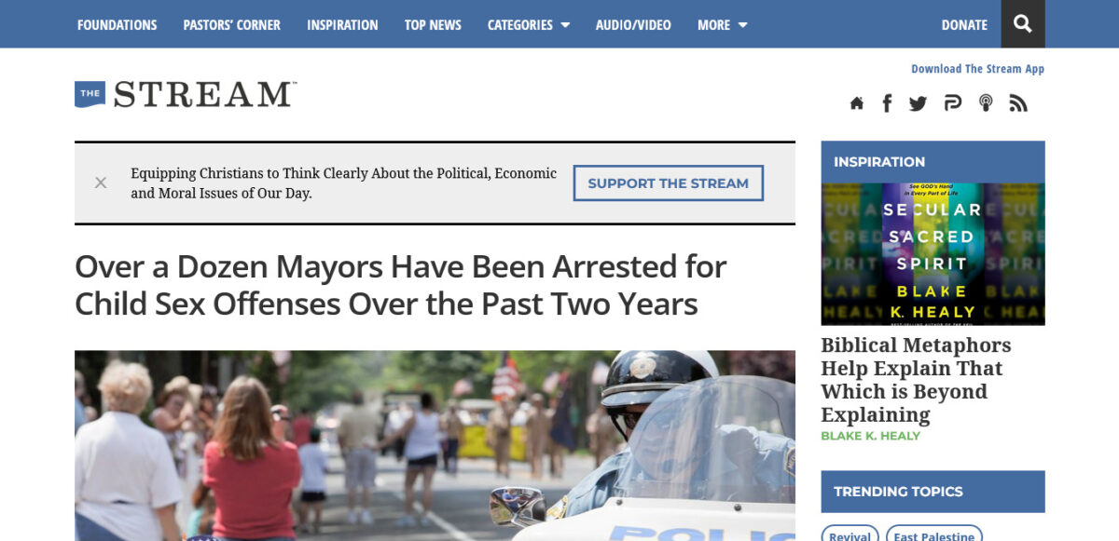Expand the Categories dropdown menu

pyautogui.click(x=528, y=25)
